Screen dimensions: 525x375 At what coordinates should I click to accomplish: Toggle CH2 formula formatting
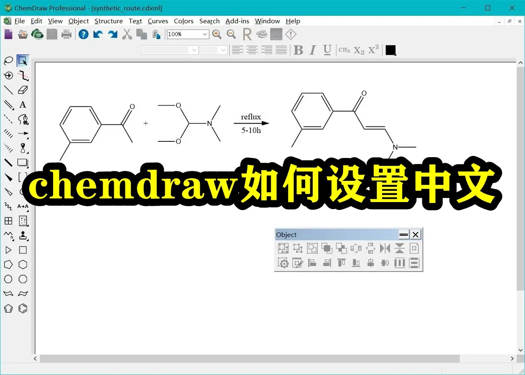(x=344, y=50)
